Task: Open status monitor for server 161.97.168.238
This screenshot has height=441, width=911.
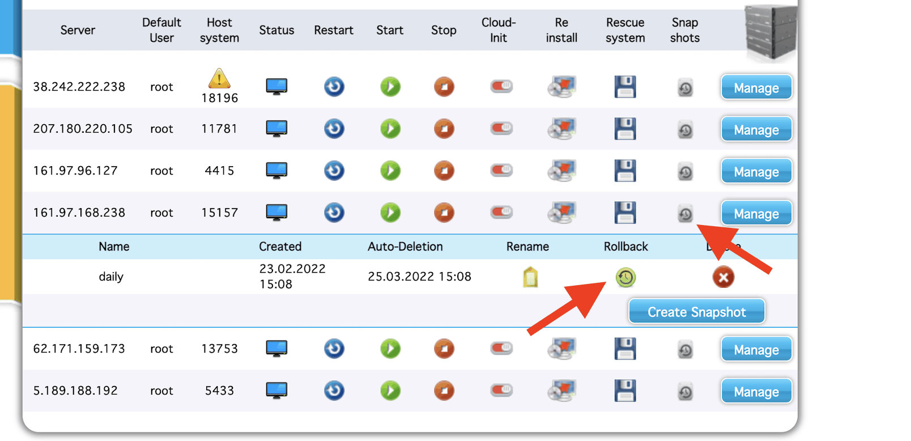Action: [x=276, y=213]
